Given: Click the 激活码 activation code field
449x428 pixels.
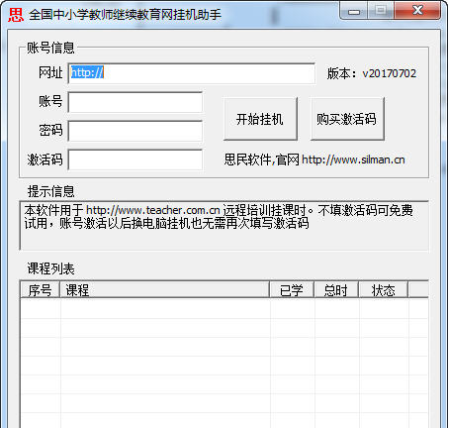Looking at the screenshot, I should click(135, 160).
